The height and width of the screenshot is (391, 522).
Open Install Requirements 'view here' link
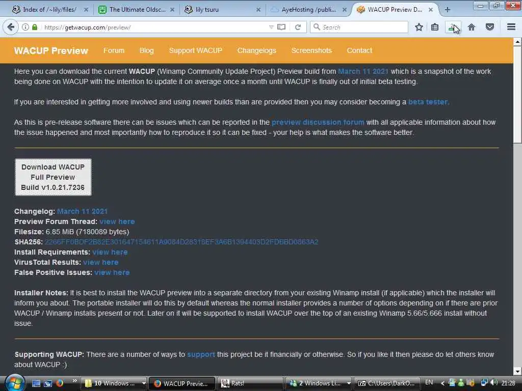[110, 253]
